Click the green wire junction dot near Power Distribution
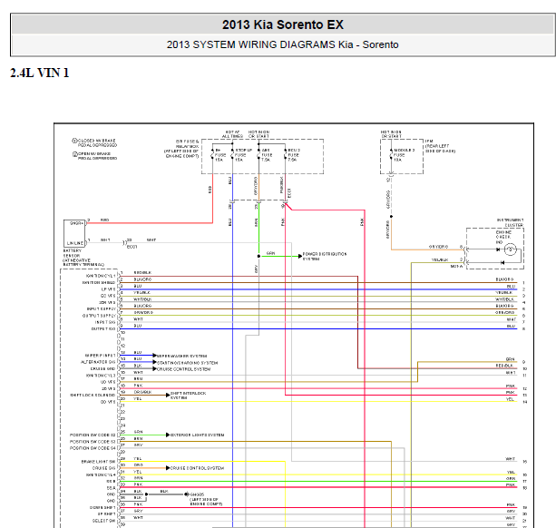The width and height of the screenshot is (556, 528). [x=258, y=256]
